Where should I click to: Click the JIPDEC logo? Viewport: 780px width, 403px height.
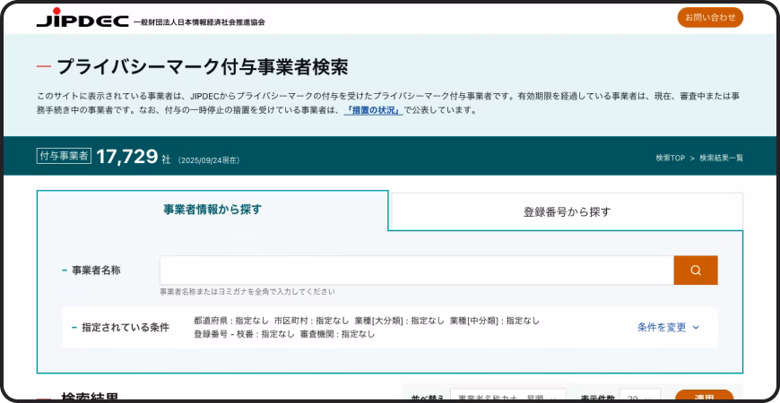click(x=82, y=19)
